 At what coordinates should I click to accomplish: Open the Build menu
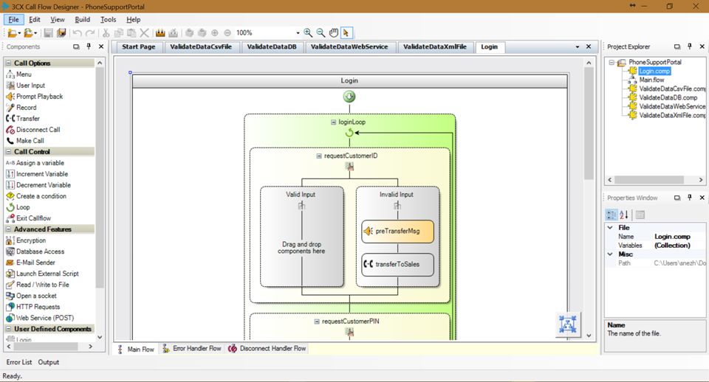pyautogui.click(x=82, y=19)
